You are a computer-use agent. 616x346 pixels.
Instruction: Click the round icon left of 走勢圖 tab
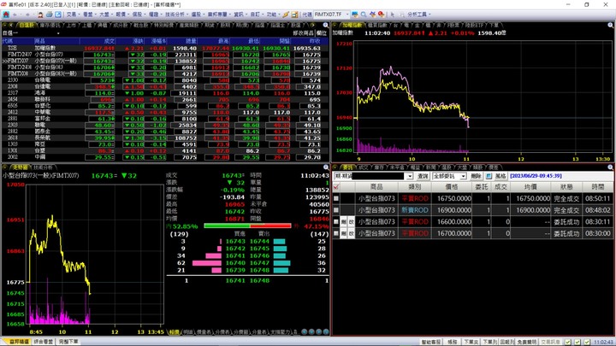tap(5, 167)
